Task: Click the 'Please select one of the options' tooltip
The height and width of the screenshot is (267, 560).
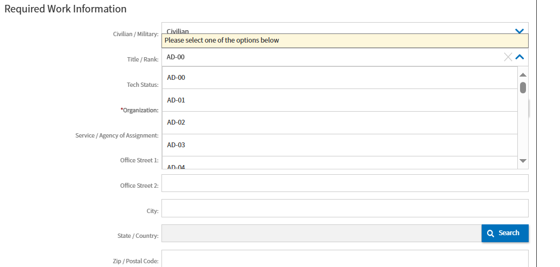Action: click(345, 40)
